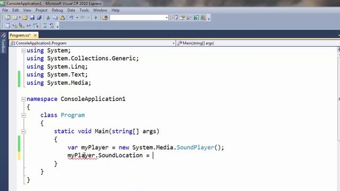The width and height of the screenshot is (340, 191).
Task: Click the Undo arrow icon
Action: [71, 18]
